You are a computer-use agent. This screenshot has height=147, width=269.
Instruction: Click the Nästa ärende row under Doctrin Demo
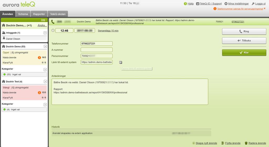point(24,58)
